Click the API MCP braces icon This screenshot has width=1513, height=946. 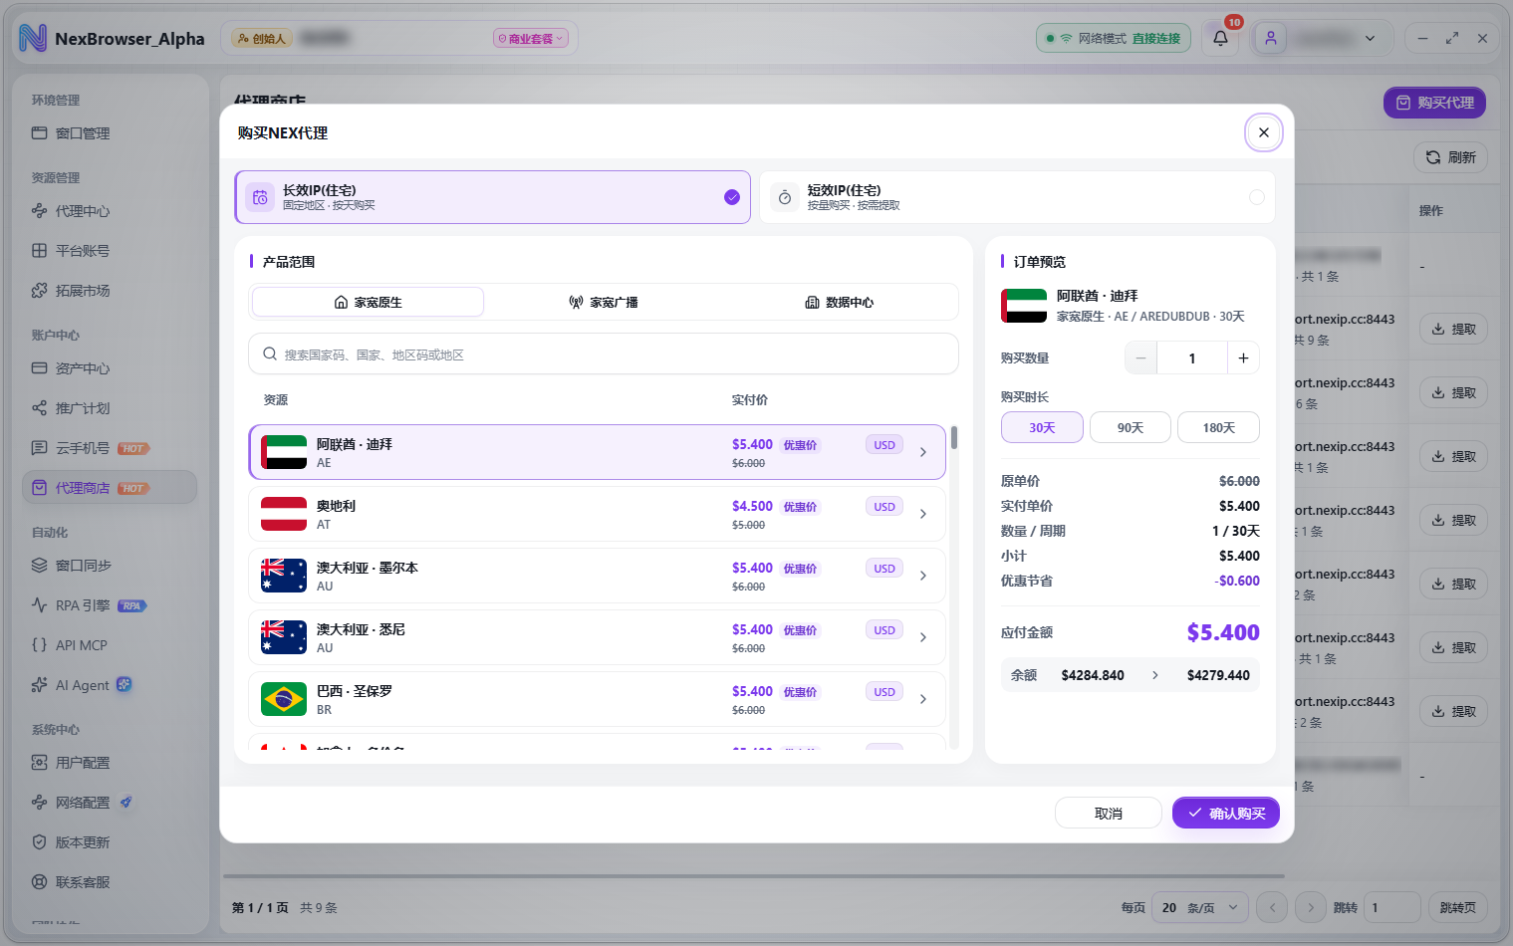click(40, 645)
